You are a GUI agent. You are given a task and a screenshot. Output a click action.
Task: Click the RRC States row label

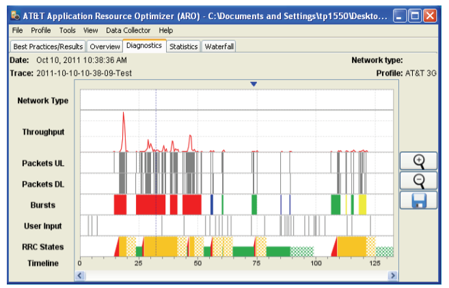click(43, 247)
